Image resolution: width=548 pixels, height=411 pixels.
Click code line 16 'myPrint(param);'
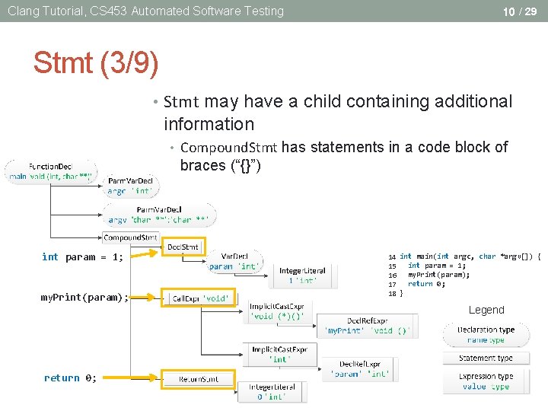[x=429, y=275]
